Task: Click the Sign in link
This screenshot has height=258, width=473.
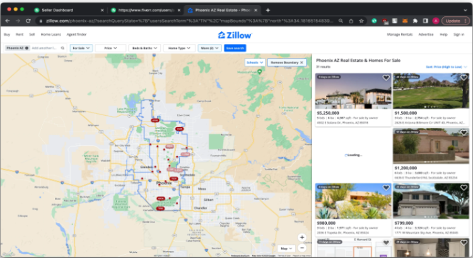Action: coord(458,35)
